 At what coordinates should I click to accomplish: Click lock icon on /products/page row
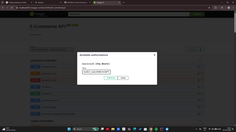click(198, 107)
